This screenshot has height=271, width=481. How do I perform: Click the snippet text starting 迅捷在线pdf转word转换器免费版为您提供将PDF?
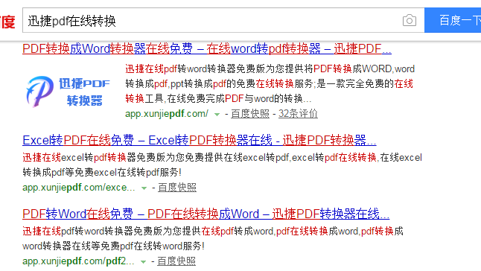270,83
